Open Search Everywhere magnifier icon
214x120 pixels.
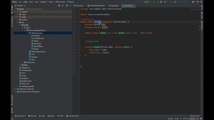coord(201,2)
